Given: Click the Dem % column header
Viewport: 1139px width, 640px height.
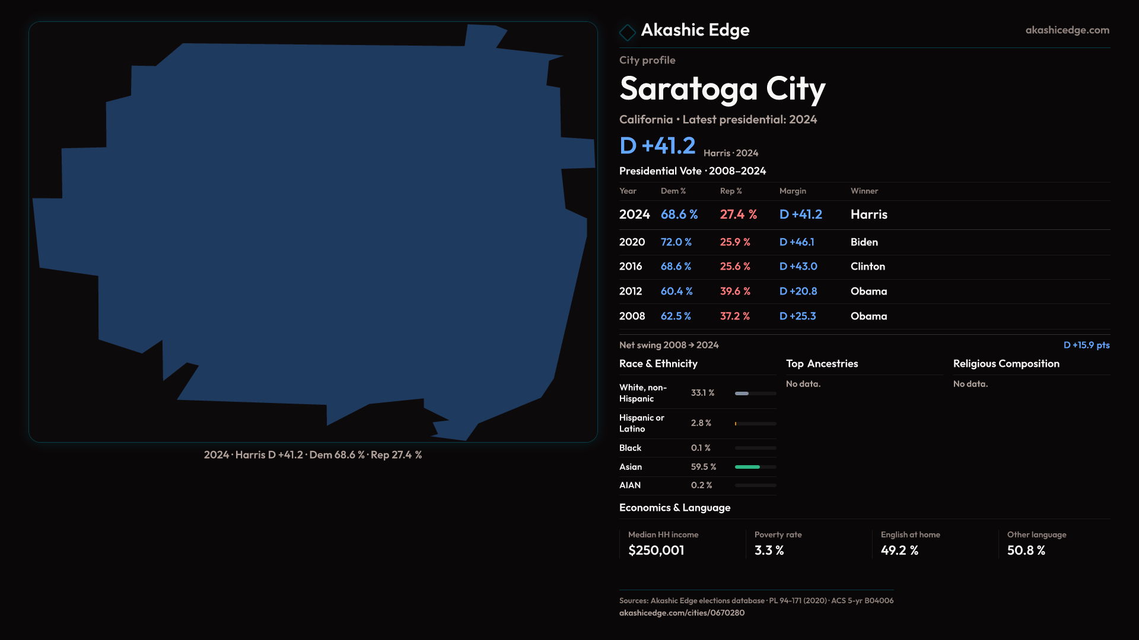Looking at the screenshot, I should point(673,191).
